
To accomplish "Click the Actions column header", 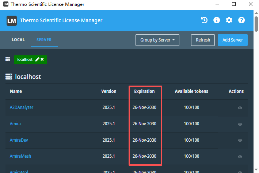I will [x=236, y=91].
